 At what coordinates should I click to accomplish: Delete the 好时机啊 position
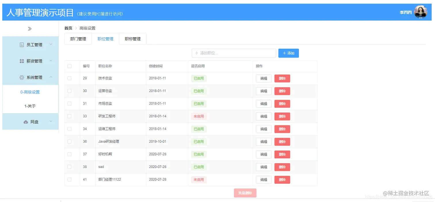[282, 155]
